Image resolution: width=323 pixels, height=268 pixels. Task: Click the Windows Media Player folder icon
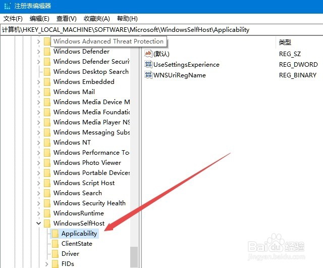pyautogui.click(x=47, y=122)
